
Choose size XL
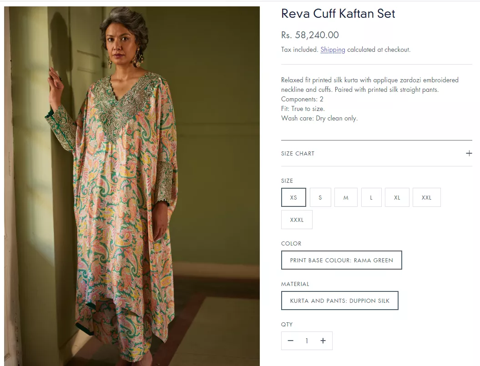click(x=397, y=197)
